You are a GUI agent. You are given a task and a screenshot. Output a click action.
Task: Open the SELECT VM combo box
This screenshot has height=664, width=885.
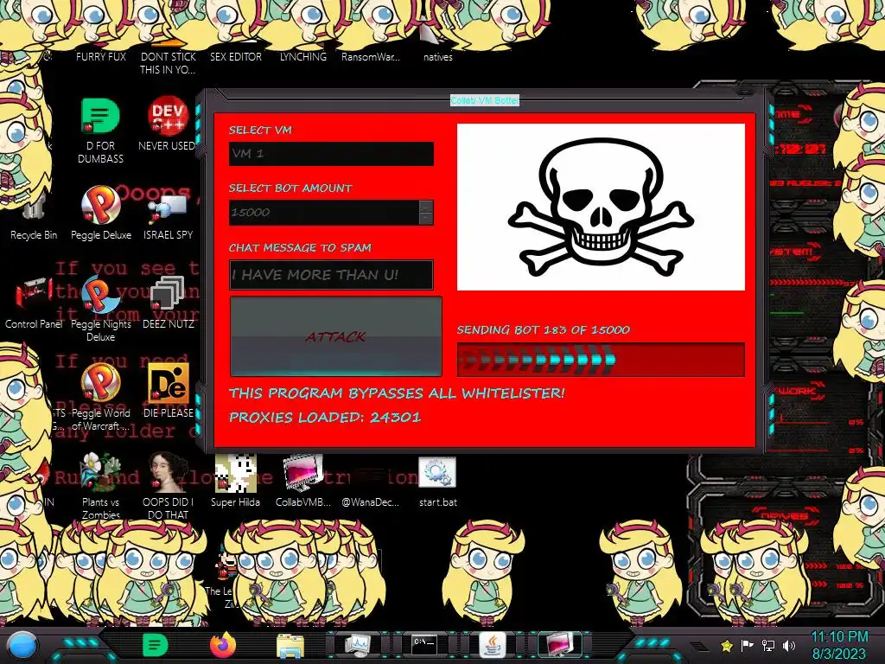(331, 154)
